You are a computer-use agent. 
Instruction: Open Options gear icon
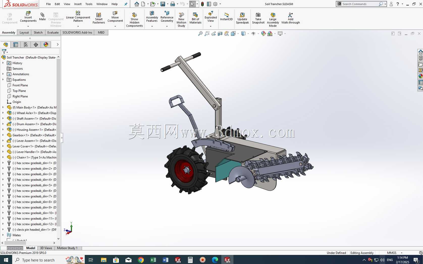tap(215, 4)
